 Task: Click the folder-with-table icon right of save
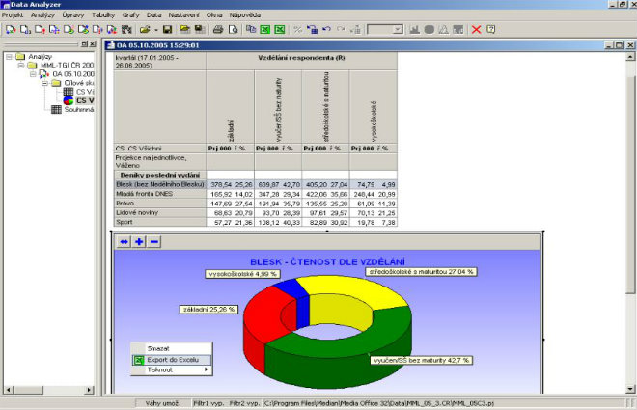185,29
